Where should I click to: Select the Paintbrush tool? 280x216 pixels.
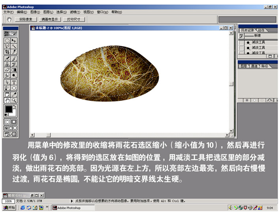tap(14, 59)
